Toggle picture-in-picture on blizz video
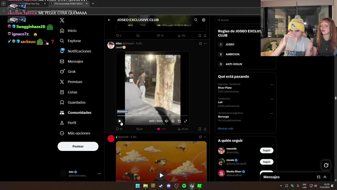The height and width of the screenshot is (190, 337). (179, 121)
